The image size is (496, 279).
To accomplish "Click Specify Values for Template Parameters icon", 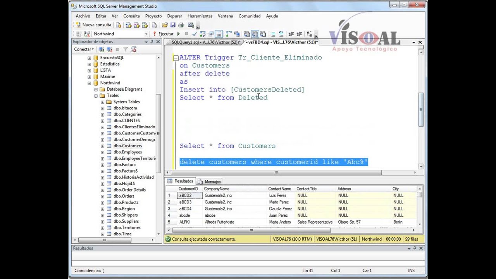I will tap(310, 34).
